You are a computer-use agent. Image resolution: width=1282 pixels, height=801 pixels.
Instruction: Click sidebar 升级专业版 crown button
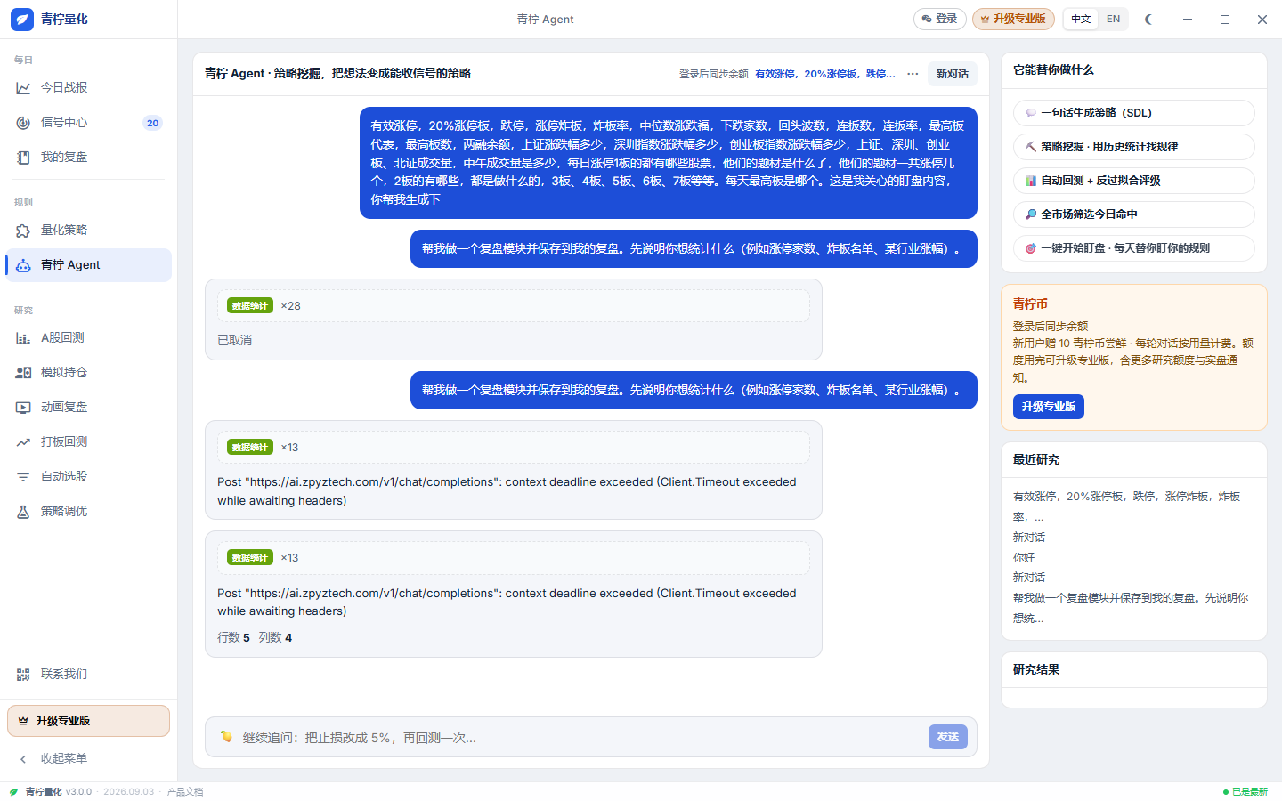point(88,721)
